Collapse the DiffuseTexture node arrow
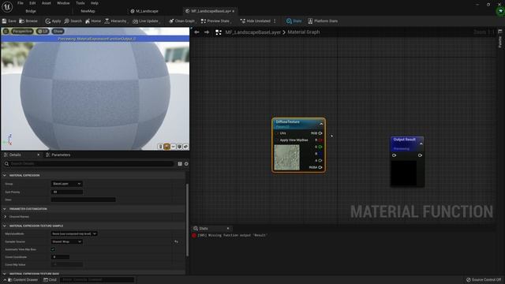 (321, 124)
